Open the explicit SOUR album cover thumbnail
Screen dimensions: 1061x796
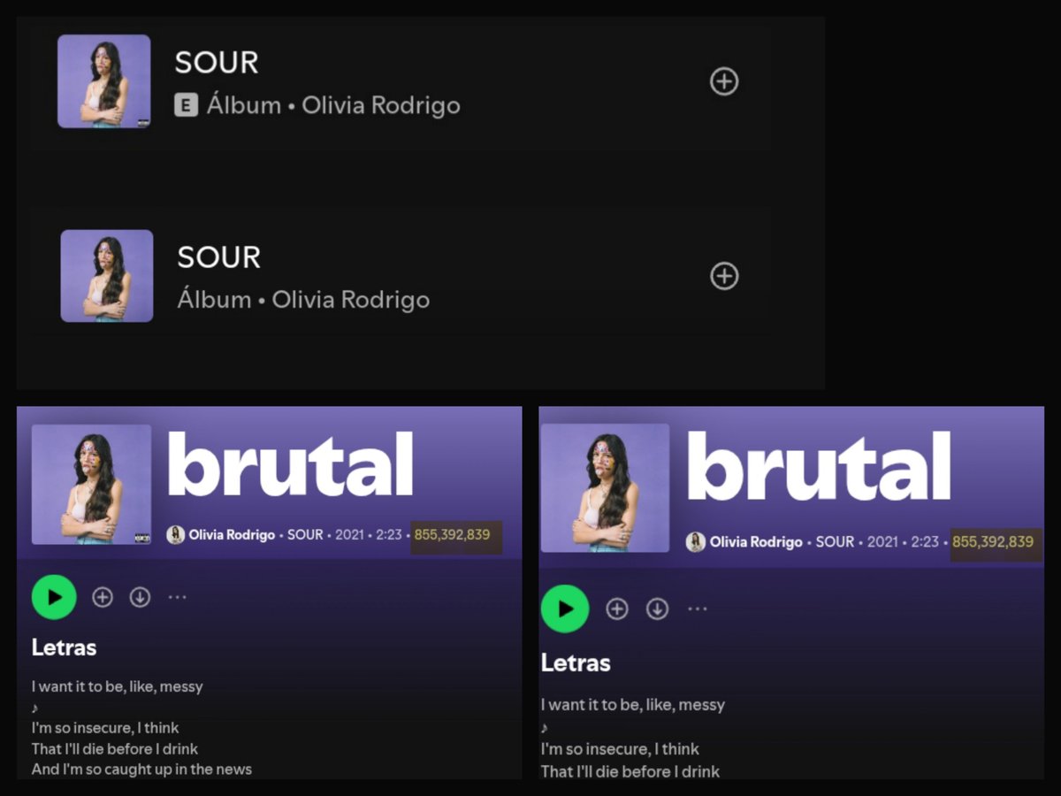point(104,81)
